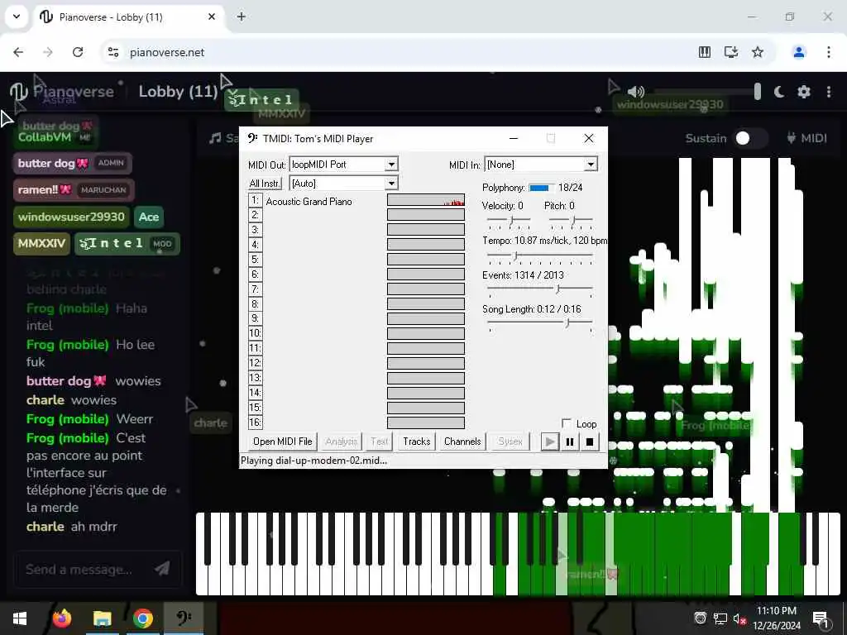Toggle the Sustain switch
The width and height of the screenshot is (847, 635).
tap(750, 138)
